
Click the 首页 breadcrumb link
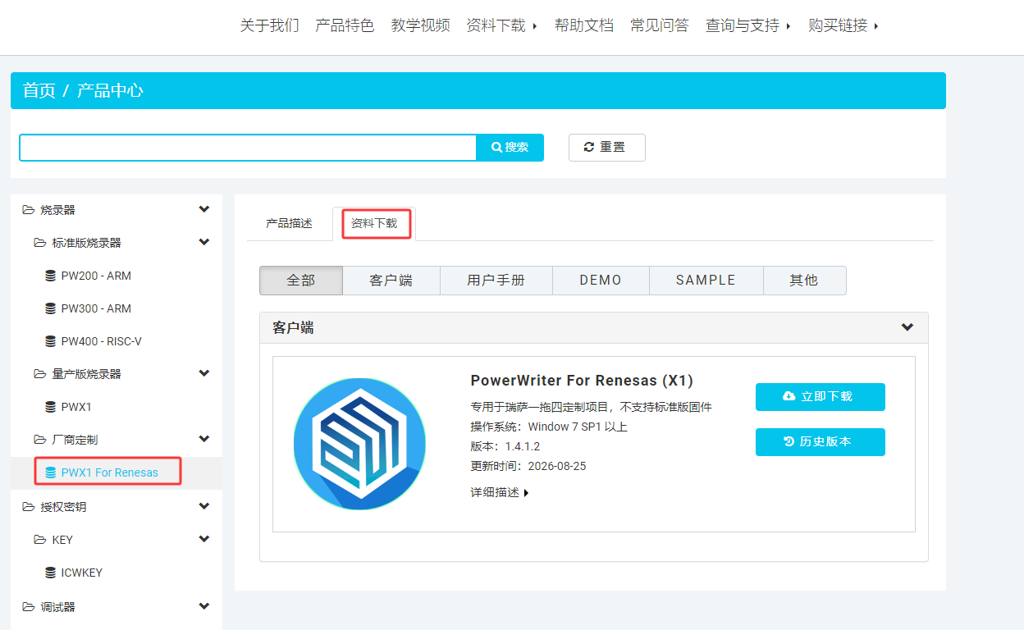[x=39, y=90]
